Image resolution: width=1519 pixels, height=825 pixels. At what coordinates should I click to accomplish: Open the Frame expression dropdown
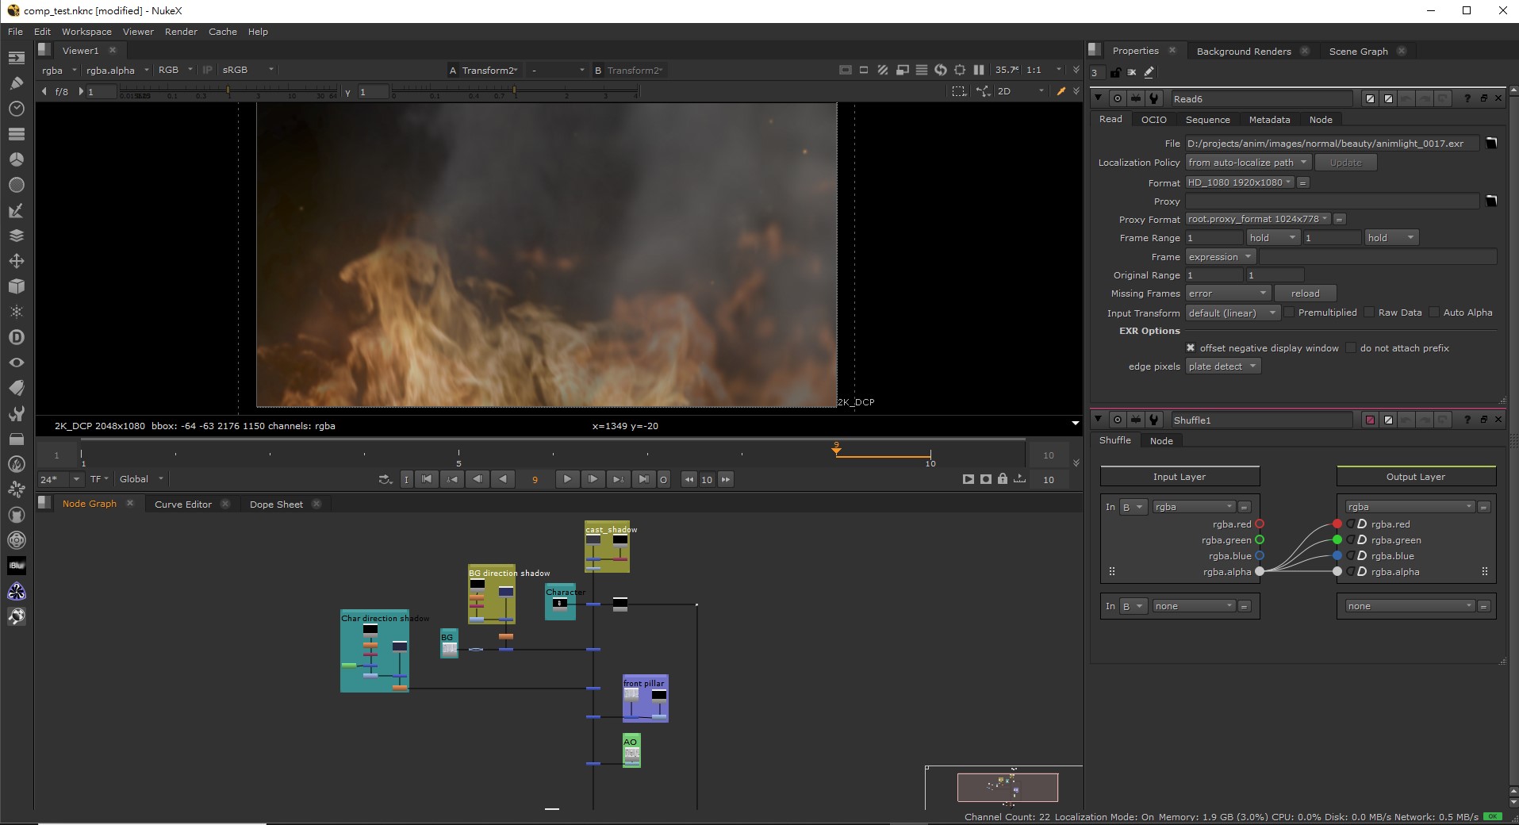(1220, 257)
